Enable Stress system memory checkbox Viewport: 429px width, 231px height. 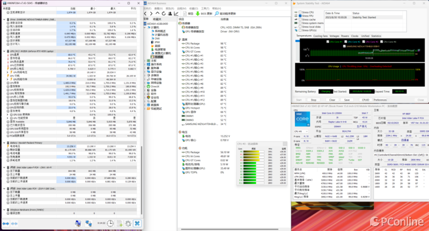pos(300,23)
